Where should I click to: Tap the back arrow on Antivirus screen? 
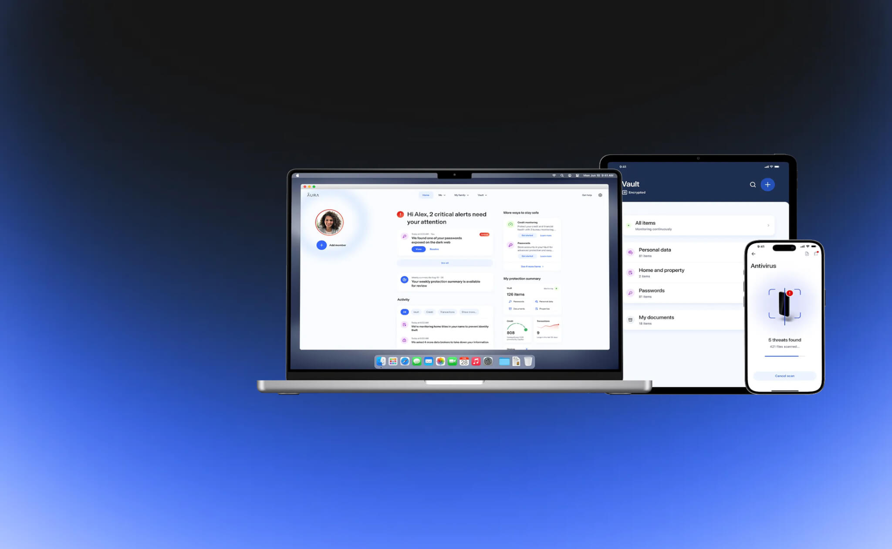tap(753, 254)
